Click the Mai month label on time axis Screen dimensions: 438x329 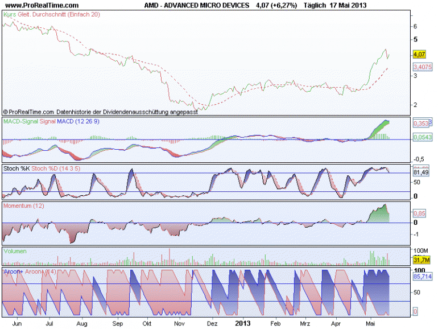370,323
